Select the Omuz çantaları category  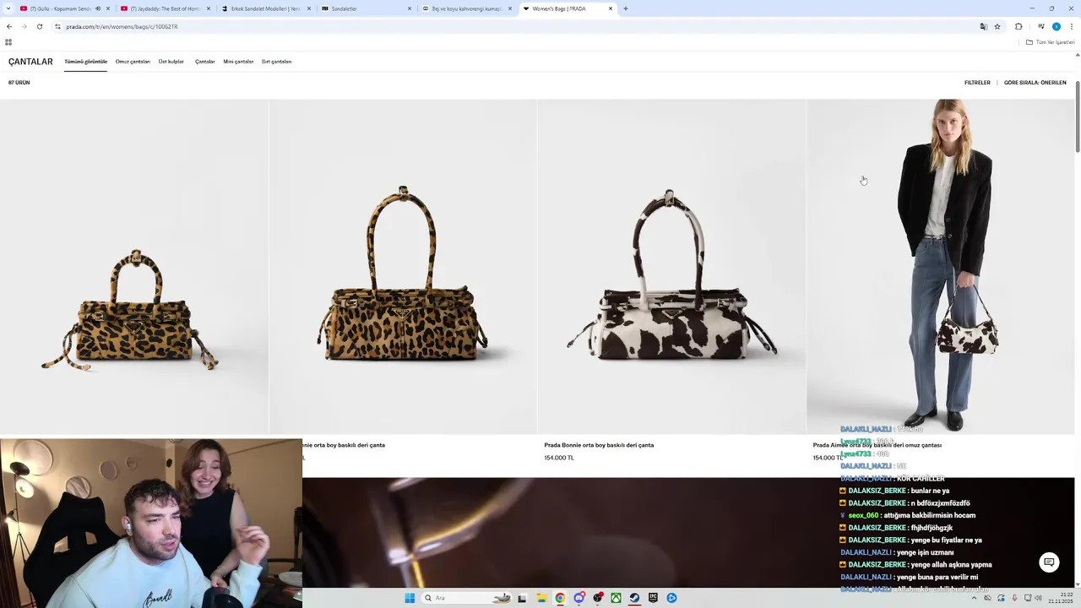click(133, 62)
